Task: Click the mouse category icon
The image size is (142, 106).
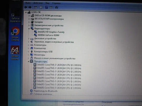Action: coord(32,58)
